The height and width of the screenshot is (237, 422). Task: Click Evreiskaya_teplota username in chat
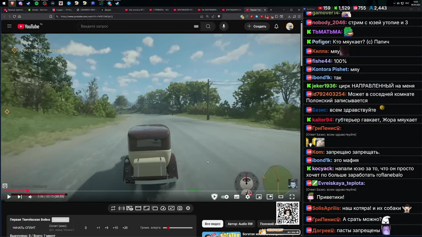click(x=342, y=183)
